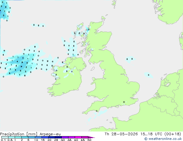Click the '0' value over southern England
Viewport: 183px width, 141px height.
124,102
